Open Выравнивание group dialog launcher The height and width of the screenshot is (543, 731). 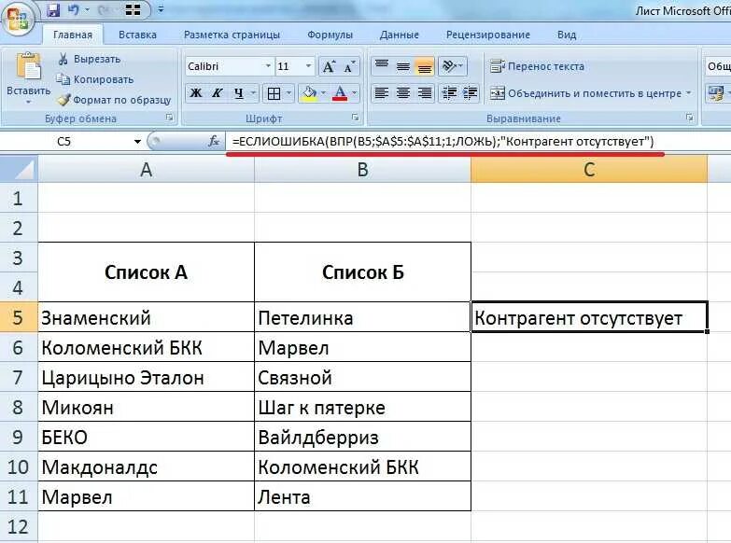point(690,118)
